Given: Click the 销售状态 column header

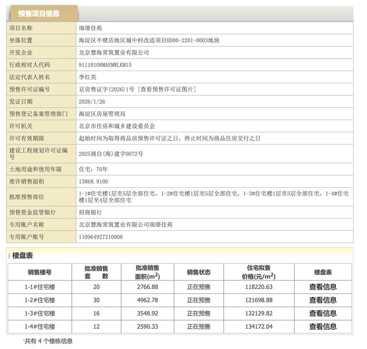Looking at the screenshot, I should (x=199, y=272).
